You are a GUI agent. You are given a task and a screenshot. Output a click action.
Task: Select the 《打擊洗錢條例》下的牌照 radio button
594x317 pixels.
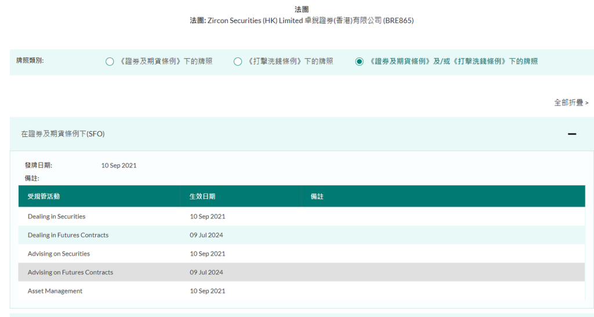[x=238, y=62]
